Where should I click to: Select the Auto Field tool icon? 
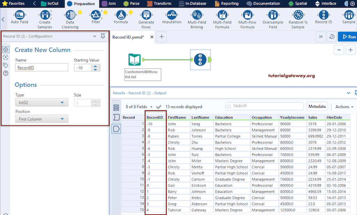(20, 15)
